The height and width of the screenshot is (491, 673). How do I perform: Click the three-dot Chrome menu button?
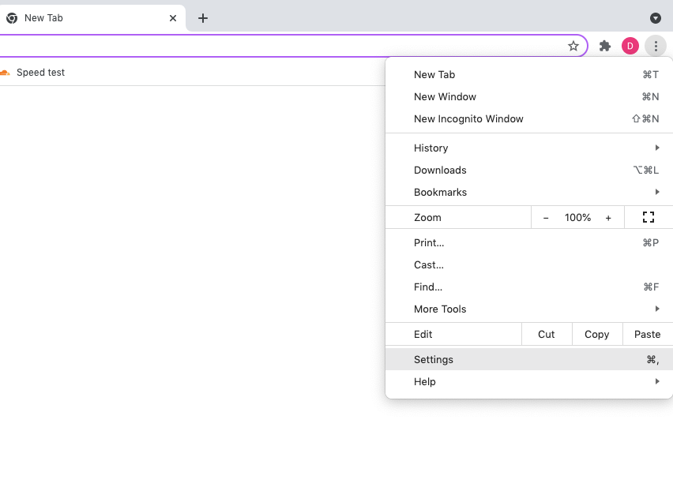(656, 46)
